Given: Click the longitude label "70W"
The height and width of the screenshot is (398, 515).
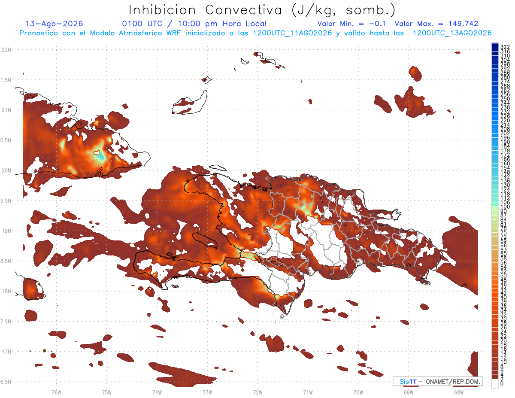Looking at the screenshot, I should pyautogui.click(x=358, y=392).
